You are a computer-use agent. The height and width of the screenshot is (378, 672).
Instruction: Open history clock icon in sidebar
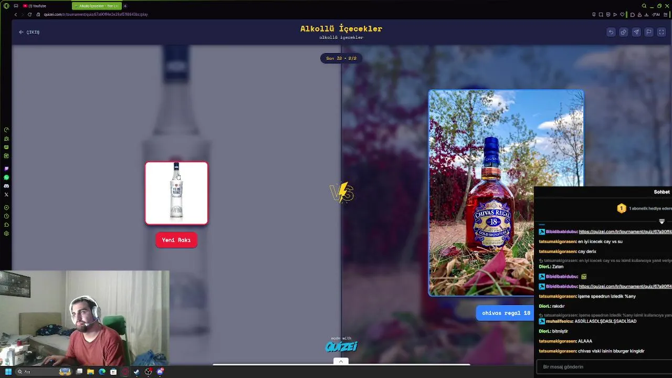click(6, 216)
